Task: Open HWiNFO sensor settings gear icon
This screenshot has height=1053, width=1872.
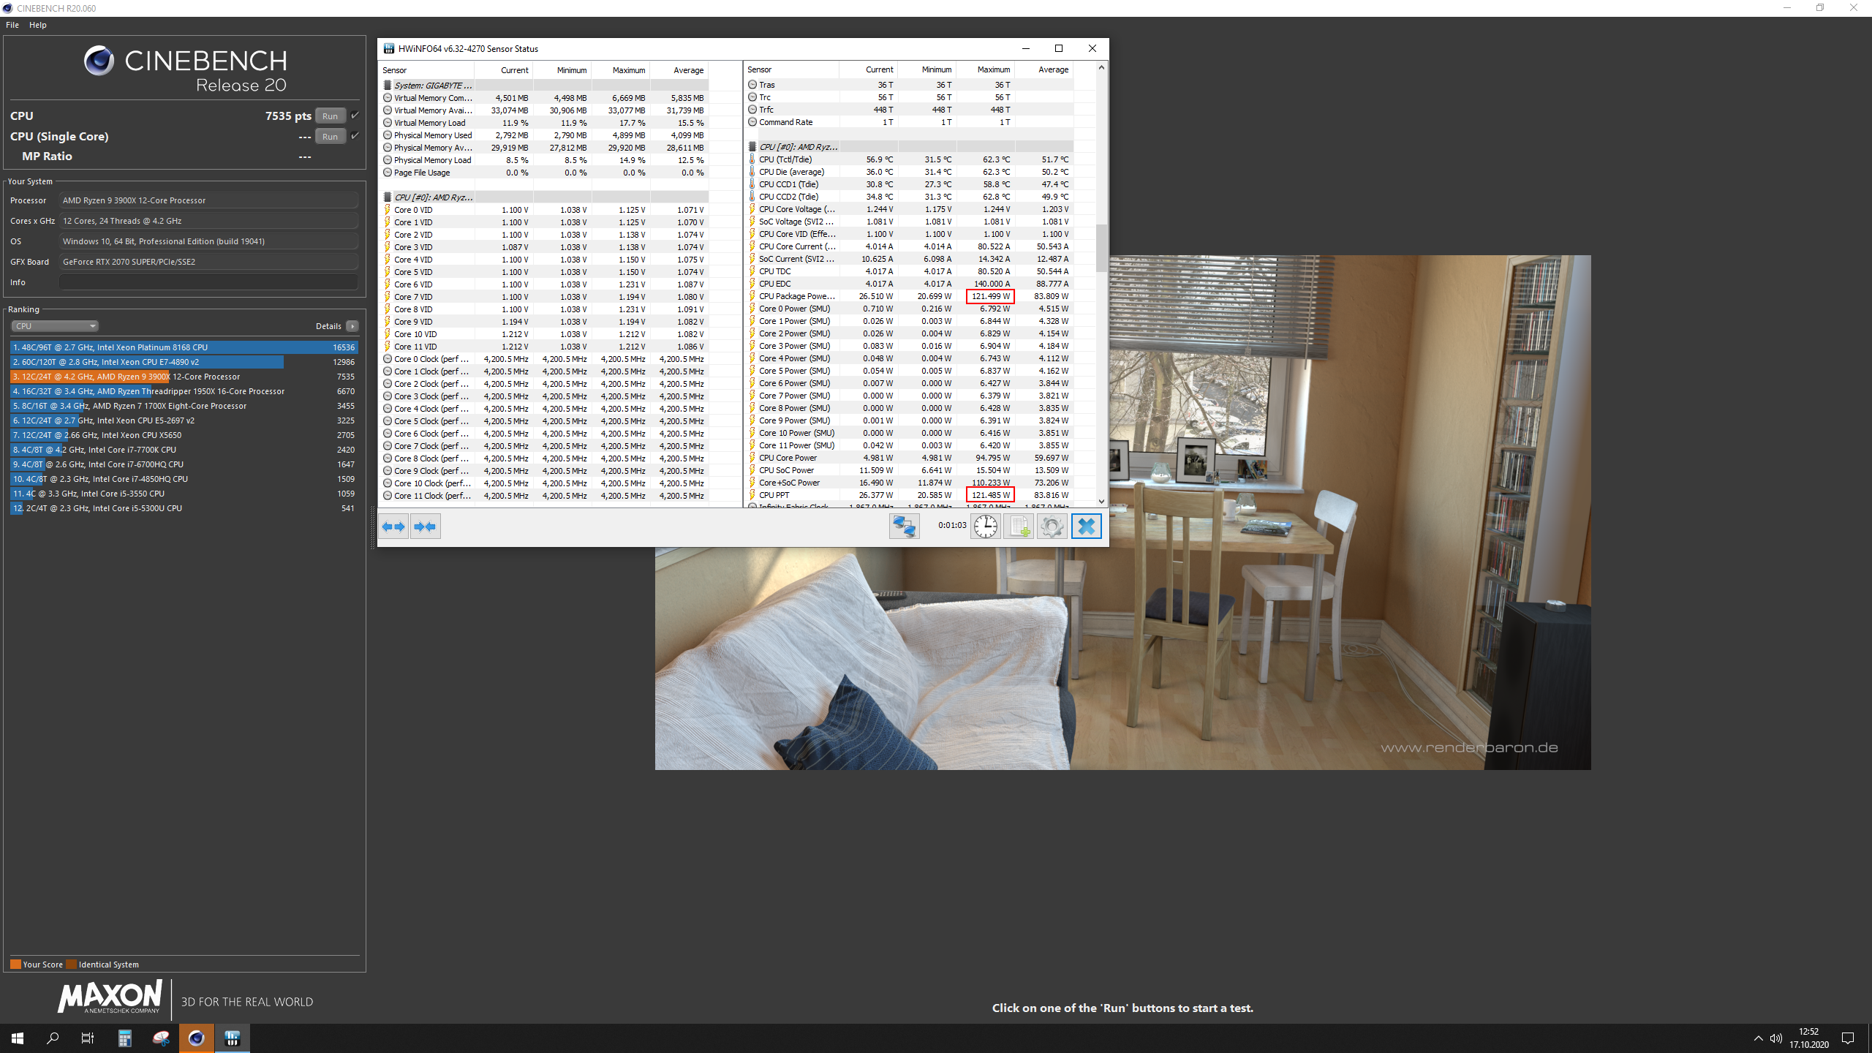Action: pyautogui.click(x=1052, y=526)
